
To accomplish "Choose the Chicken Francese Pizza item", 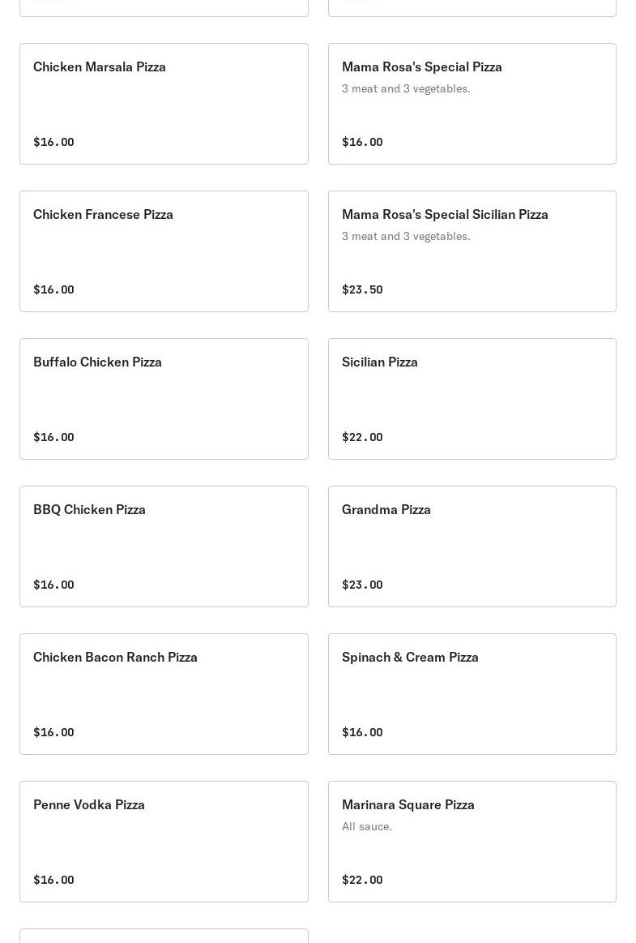I will 164,251.
